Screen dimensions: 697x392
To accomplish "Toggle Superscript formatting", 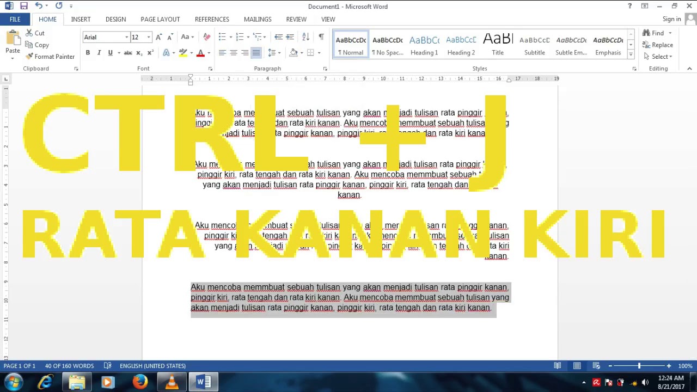I will pos(150,53).
